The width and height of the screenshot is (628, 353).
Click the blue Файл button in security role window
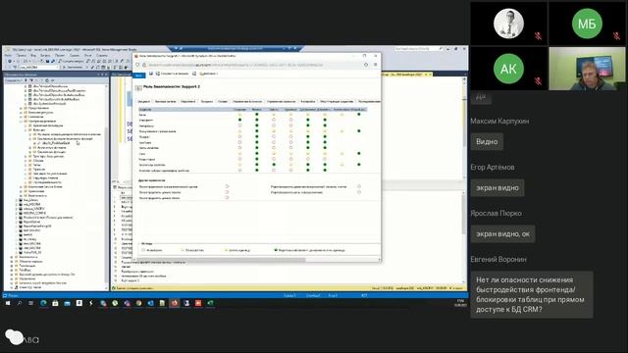139,75
